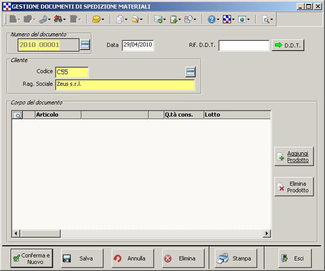
Task: Click Conferma e Nuovo button
Action: 31,258
